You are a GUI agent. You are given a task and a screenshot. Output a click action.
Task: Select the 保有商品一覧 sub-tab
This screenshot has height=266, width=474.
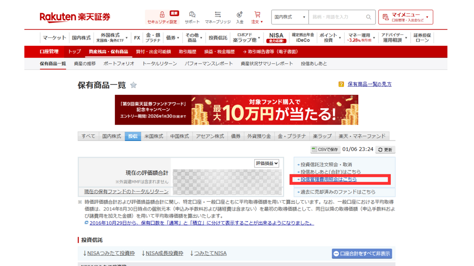(x=53, y=64)
